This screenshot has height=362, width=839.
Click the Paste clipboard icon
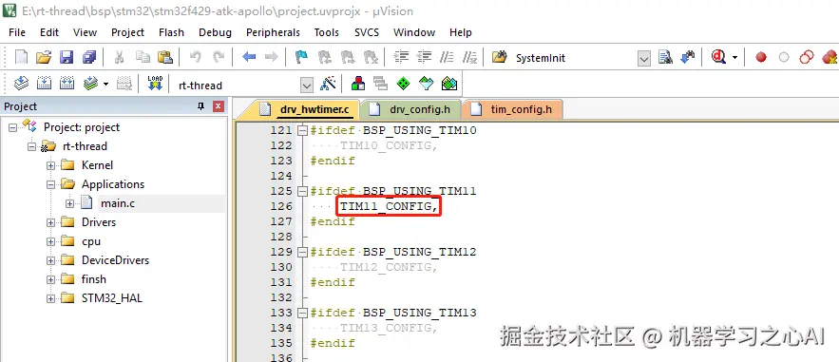click(165, 57)
